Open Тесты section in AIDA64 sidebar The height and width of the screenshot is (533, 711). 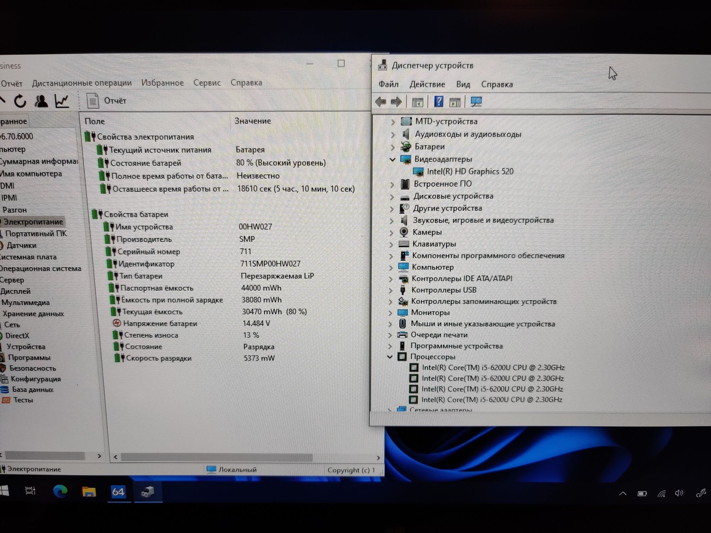pyautogui.click(x=23, y=400)
